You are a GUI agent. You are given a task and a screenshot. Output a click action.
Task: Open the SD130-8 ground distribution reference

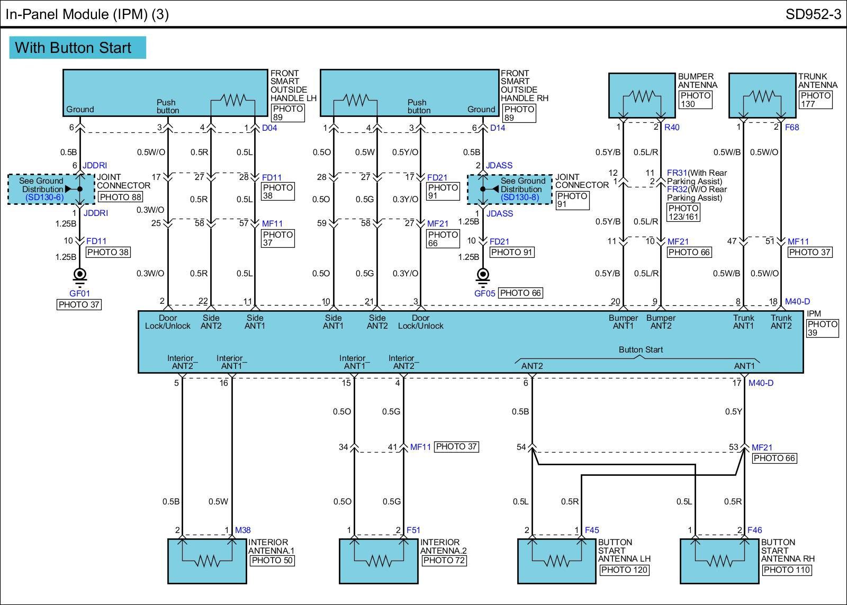pos(519,197)
